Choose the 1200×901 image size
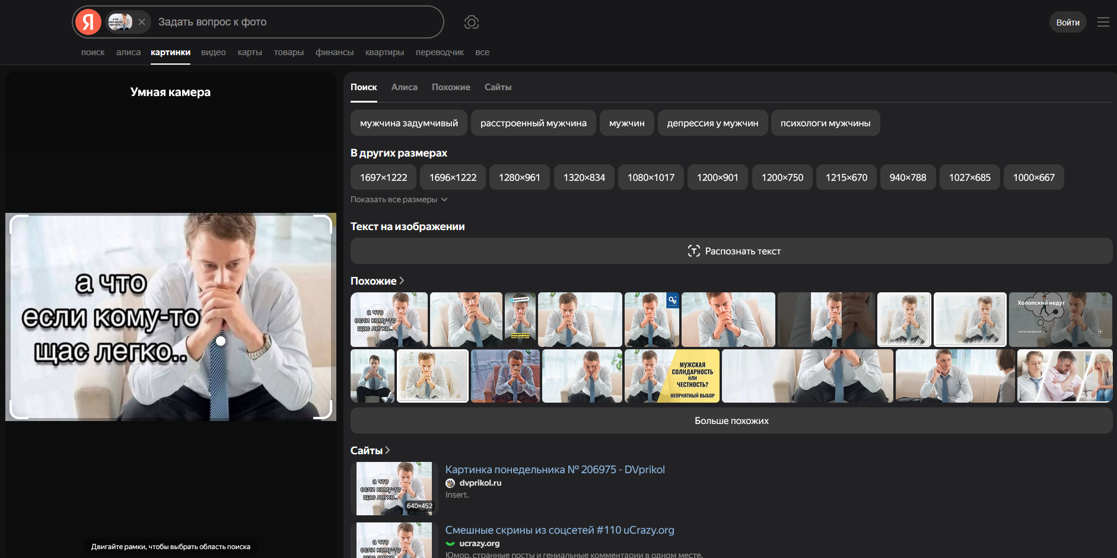 (718, 177)
